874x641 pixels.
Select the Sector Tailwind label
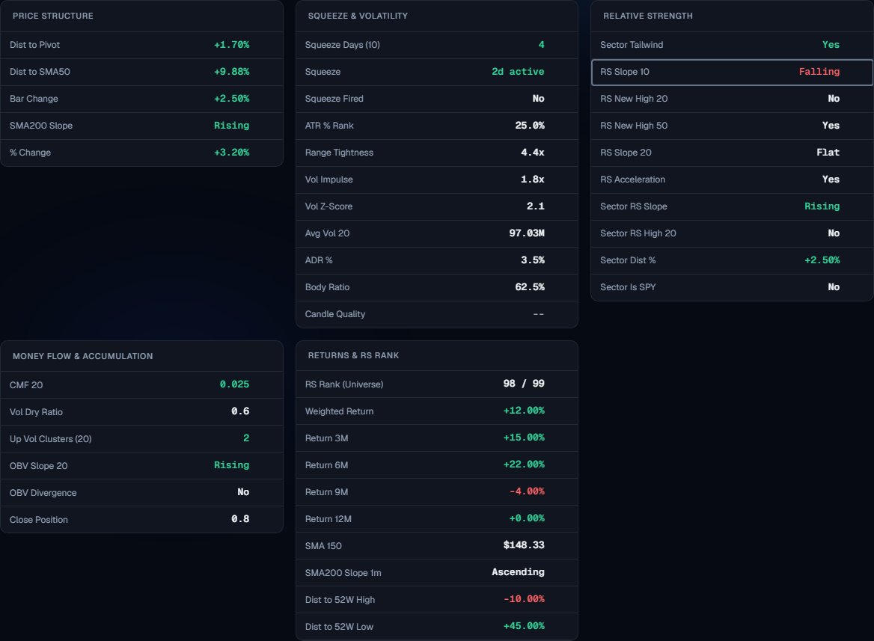tap(632, 45)
